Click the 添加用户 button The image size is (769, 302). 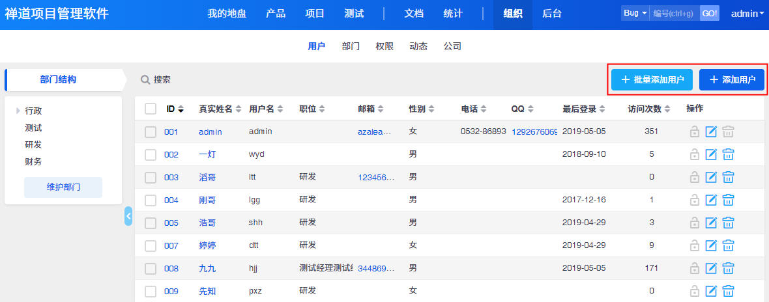coord(731,79)
